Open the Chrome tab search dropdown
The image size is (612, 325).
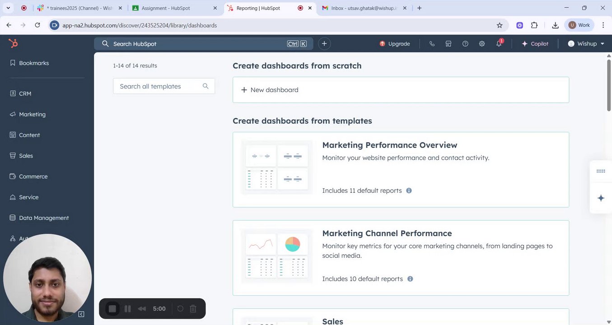tap(8, 8)
